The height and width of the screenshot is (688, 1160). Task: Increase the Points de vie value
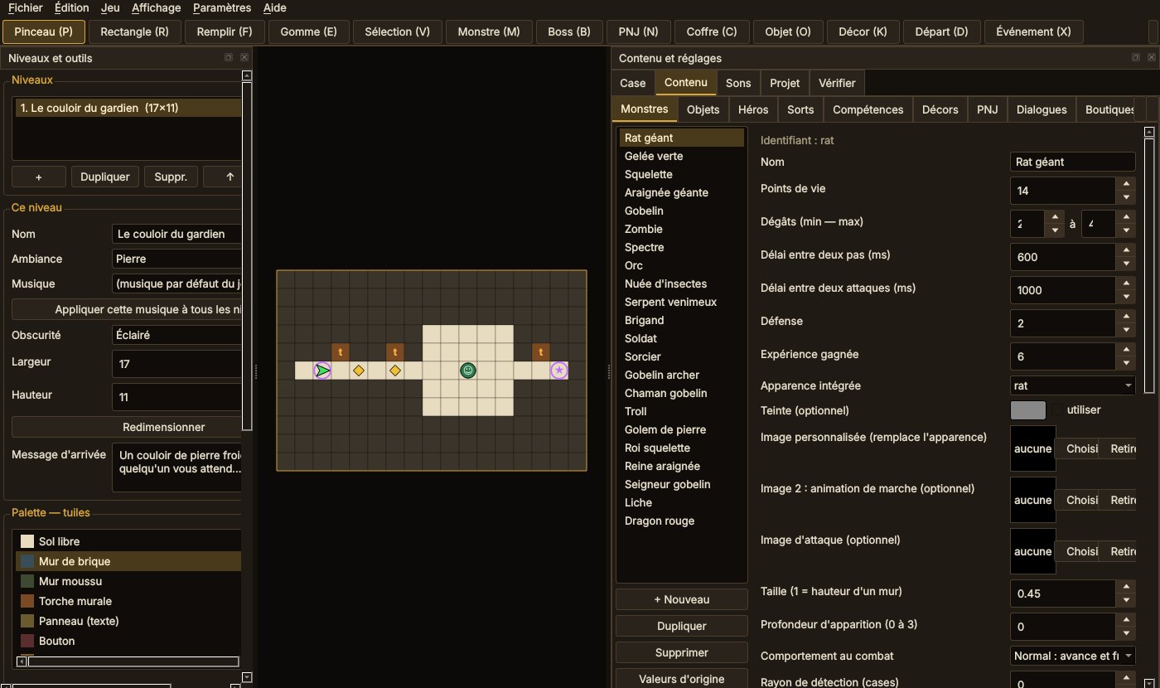tap(1125, 184)
